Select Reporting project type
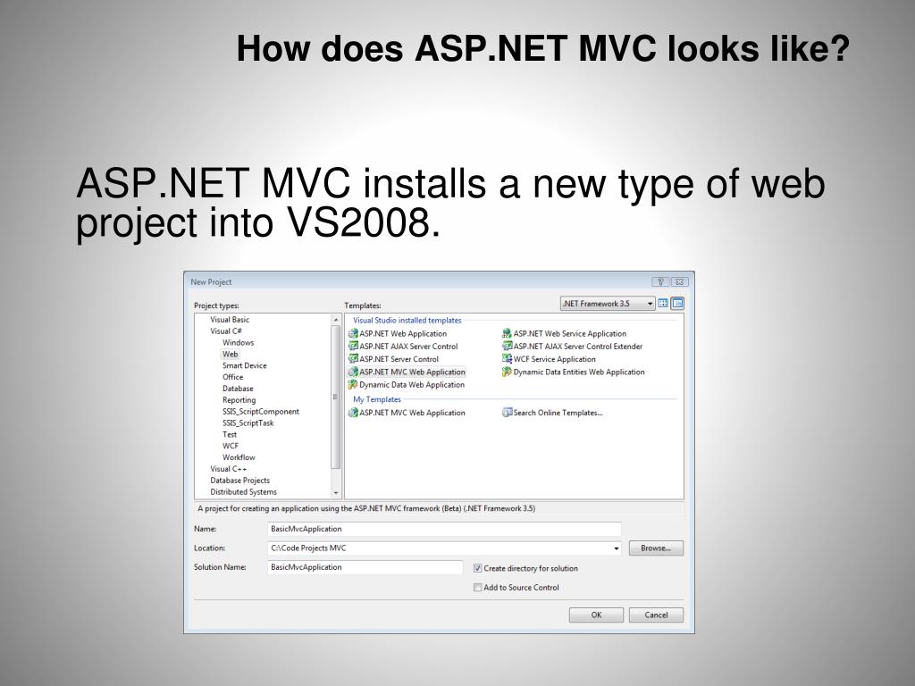Viewport: 915px width, 686px height. pos(239,400)
